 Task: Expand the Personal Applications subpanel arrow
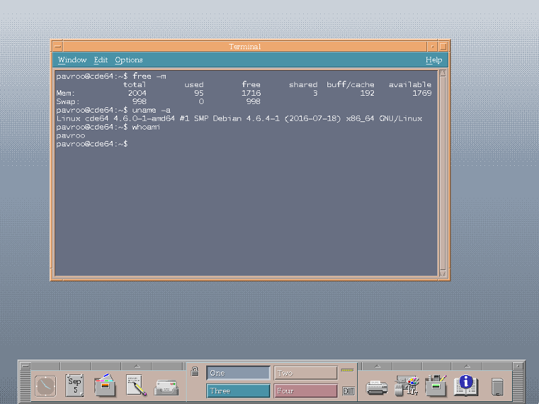click(x=137, y=366)
